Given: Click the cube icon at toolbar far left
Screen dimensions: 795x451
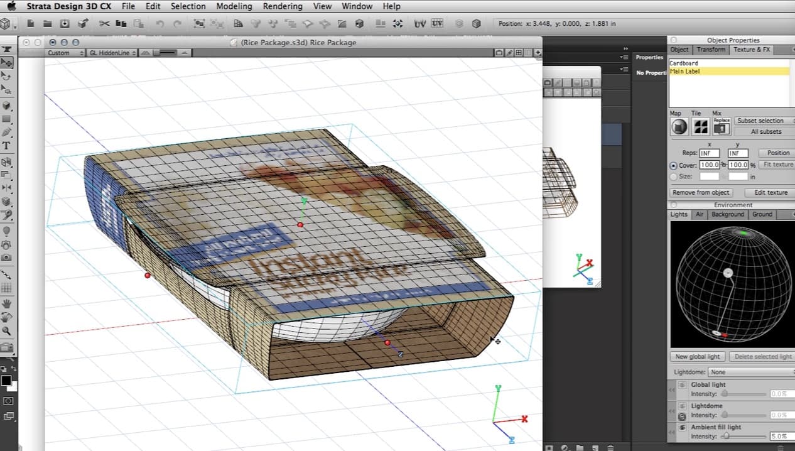Looking at the screenshot, I should point(6,24).
